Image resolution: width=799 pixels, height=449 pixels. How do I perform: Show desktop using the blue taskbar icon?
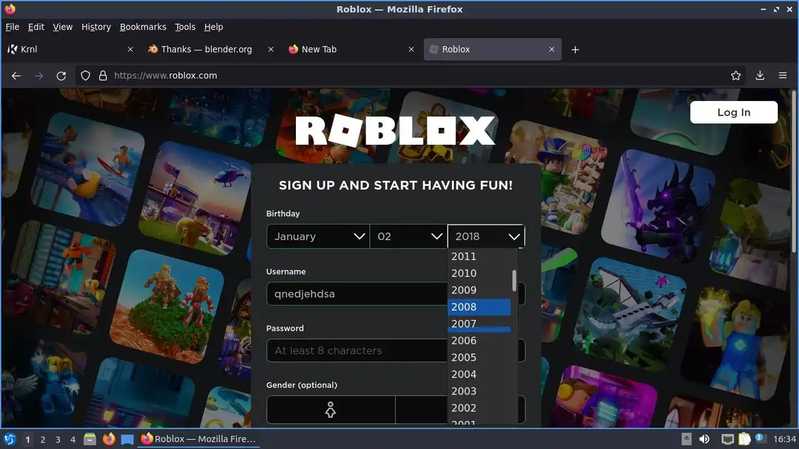pos(127,440)
